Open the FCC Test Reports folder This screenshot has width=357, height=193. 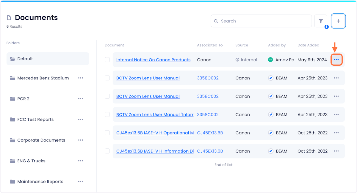[32, 120]
